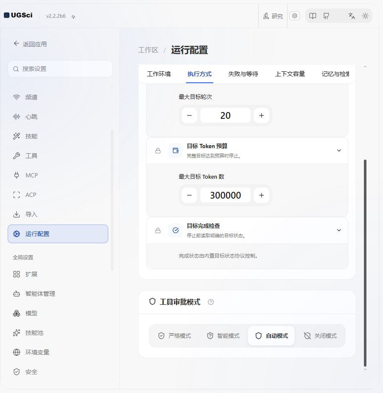Open ACP in sidebar
This screenshot has width=383, height=393.
pos(58,195)
